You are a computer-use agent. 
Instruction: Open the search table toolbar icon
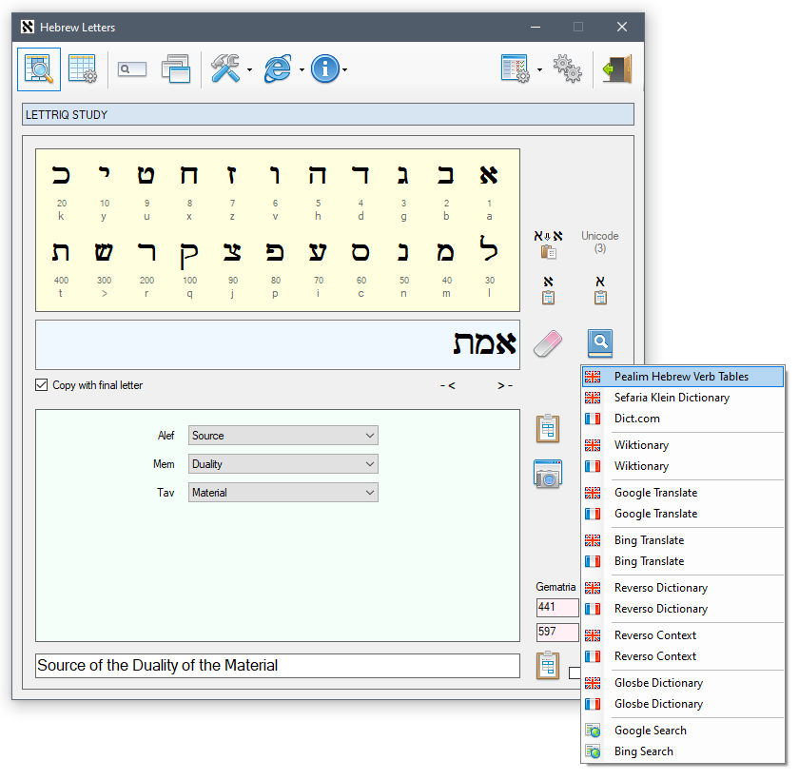point(39,69)
